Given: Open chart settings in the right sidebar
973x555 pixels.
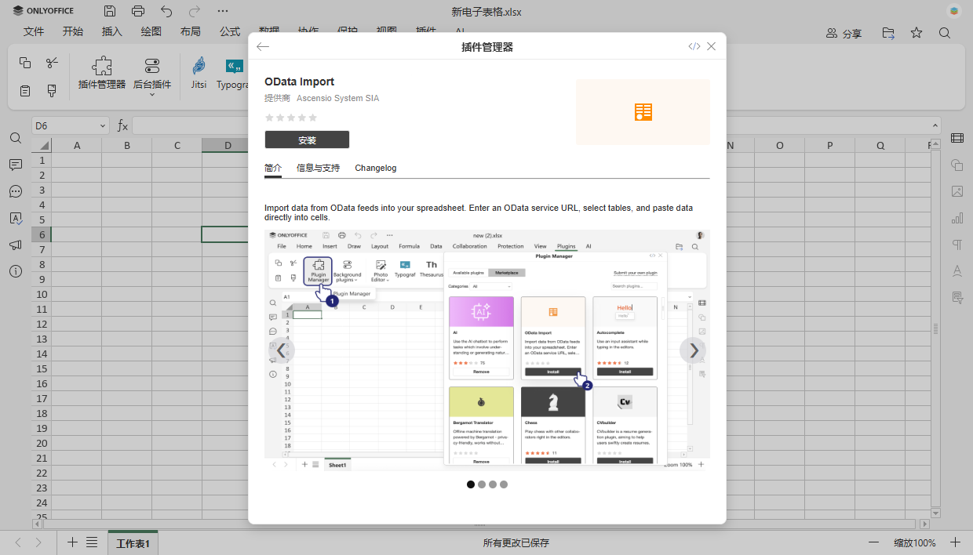Looking at the screenshot, I should point(957,218).
